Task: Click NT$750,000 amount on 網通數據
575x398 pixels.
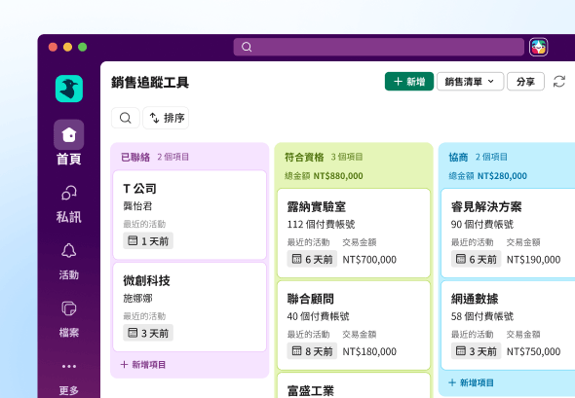Action: pyautogui.click(x=533, y=351)
